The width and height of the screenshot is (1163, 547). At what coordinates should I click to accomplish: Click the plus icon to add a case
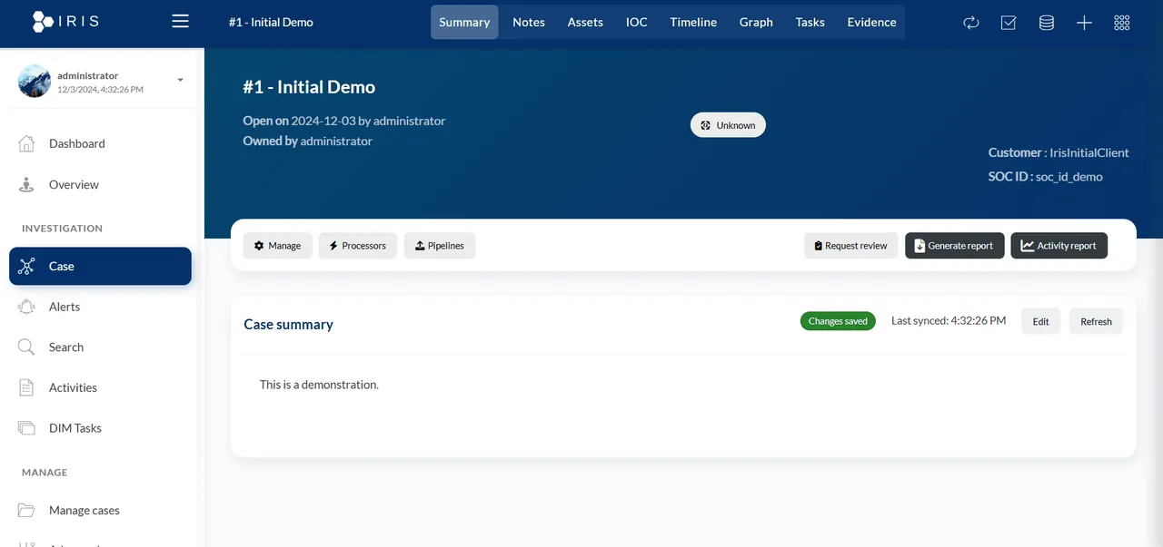coord(1084,23)
